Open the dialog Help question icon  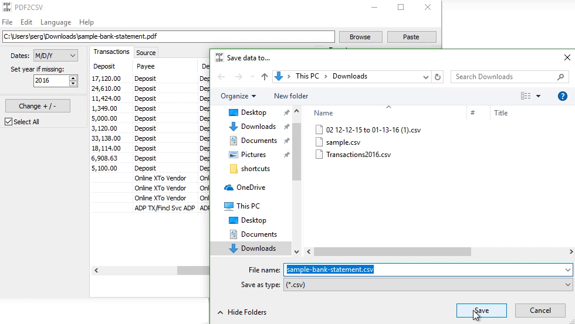563,96
